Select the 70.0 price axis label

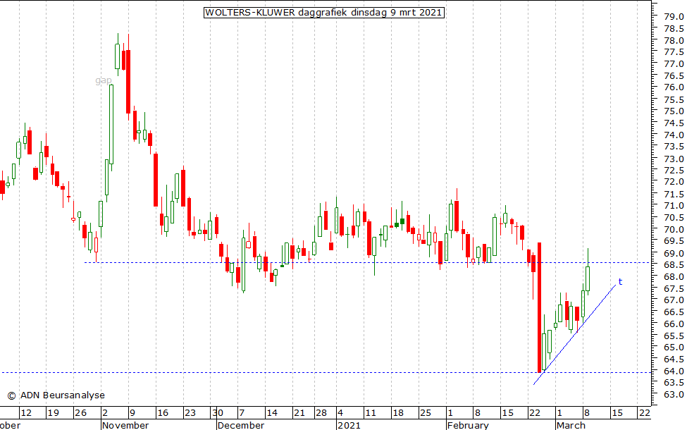[674, 229]
